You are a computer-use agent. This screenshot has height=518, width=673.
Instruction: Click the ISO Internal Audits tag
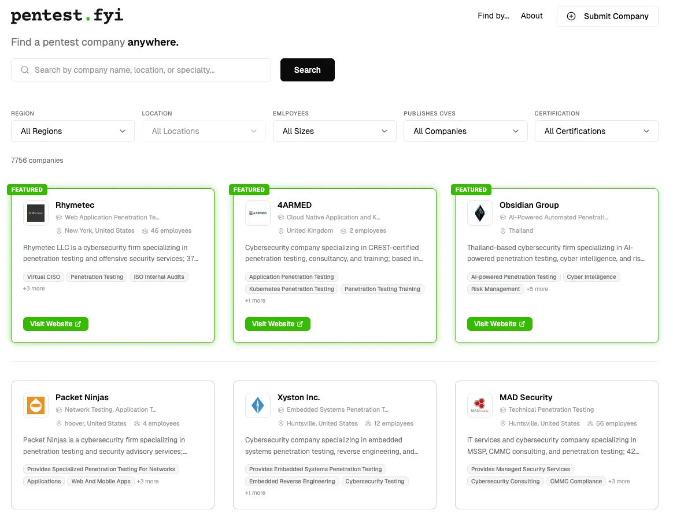[x=159, y=277]
